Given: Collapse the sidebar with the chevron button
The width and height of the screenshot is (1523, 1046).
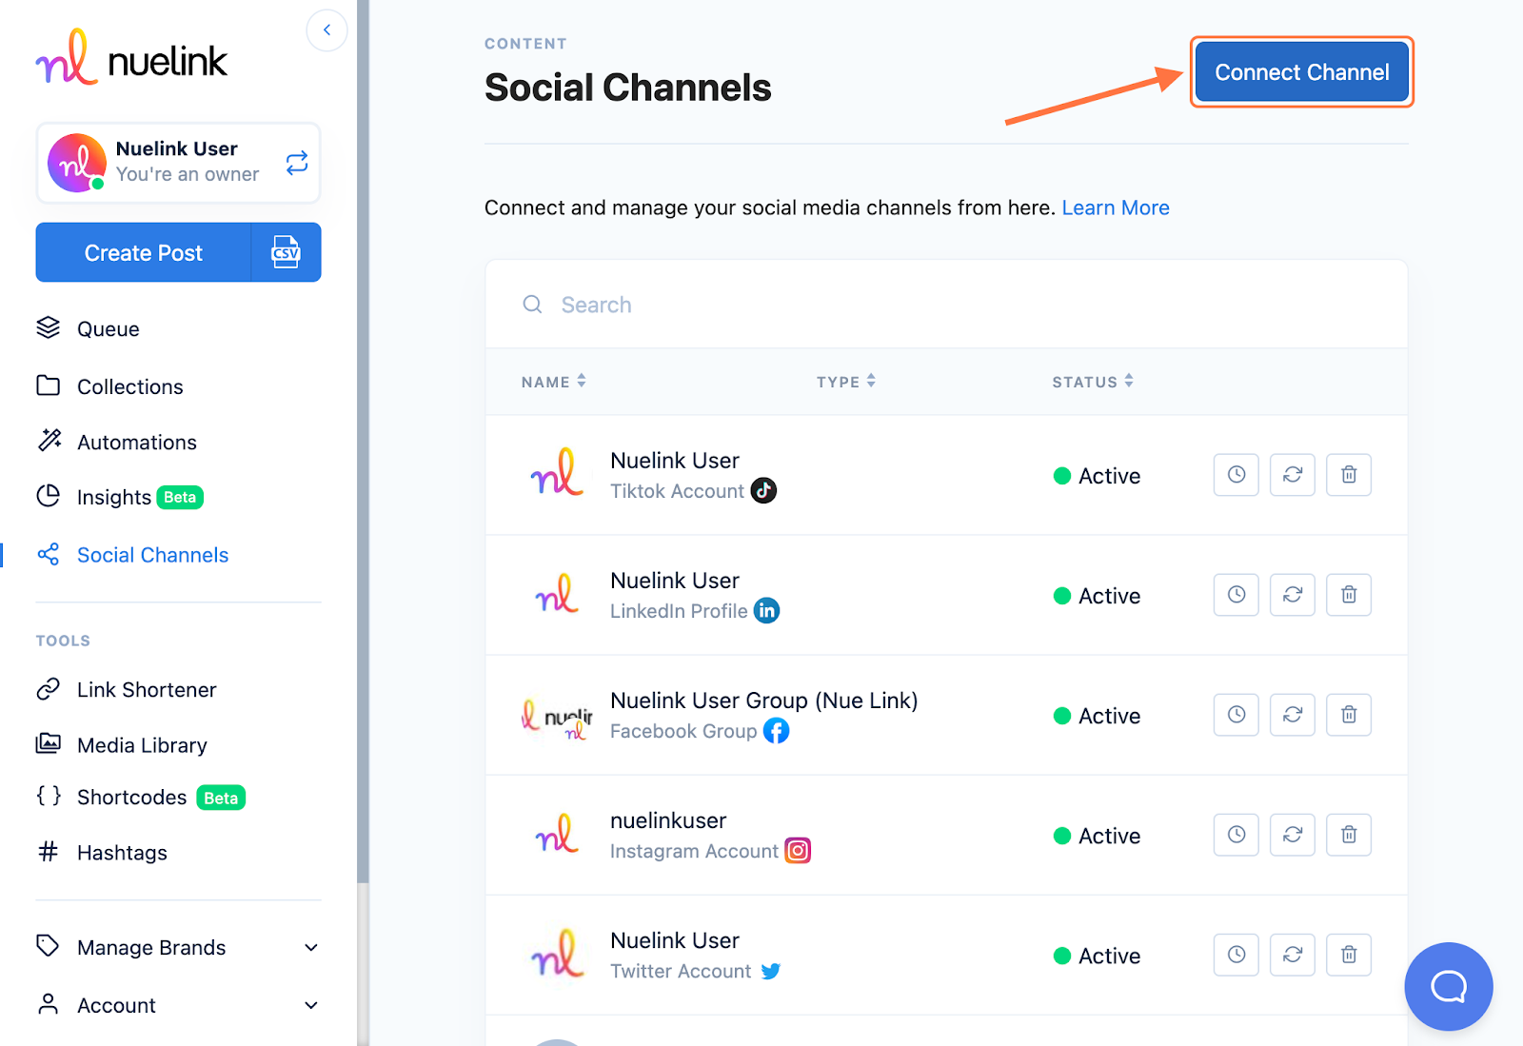Looking at the screenshot, I should 326,30.
